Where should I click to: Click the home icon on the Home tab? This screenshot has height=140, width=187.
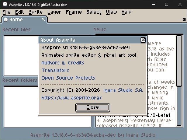6,20
